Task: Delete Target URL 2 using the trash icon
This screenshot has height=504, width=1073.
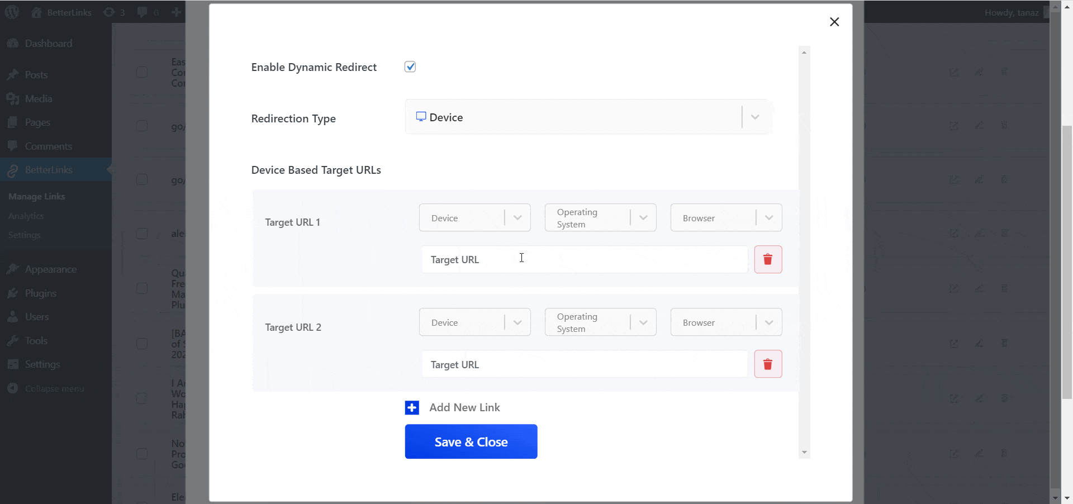Action: [768, 364]
